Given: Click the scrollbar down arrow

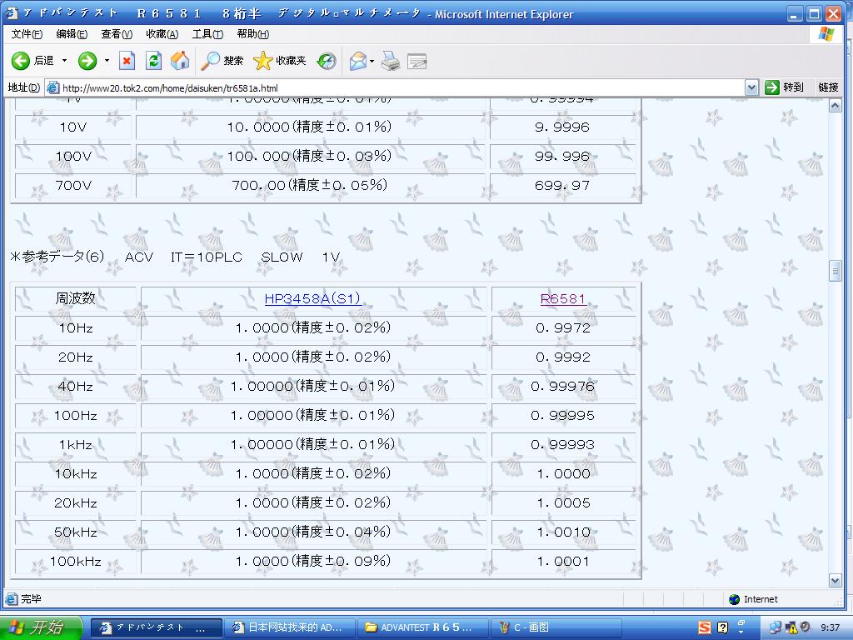Looking at the screenshot, I should (x=835, y=581).
